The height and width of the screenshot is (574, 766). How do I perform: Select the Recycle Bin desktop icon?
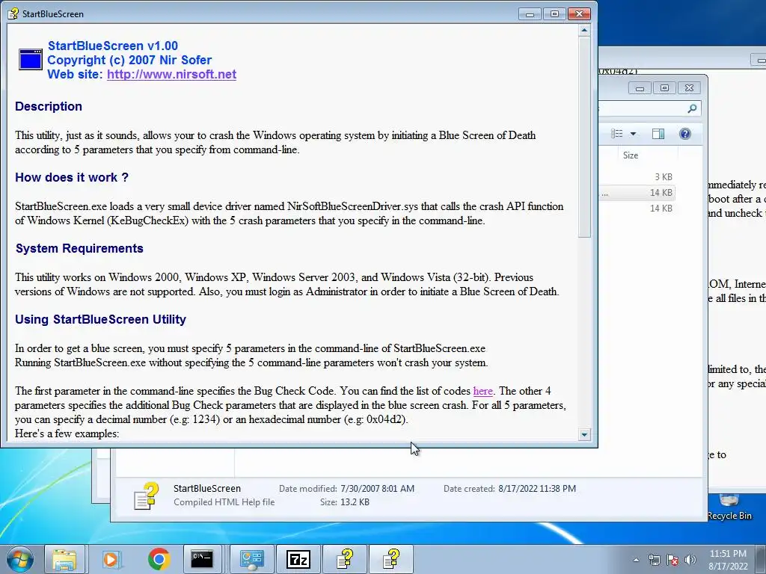click(x=729, y=507)
